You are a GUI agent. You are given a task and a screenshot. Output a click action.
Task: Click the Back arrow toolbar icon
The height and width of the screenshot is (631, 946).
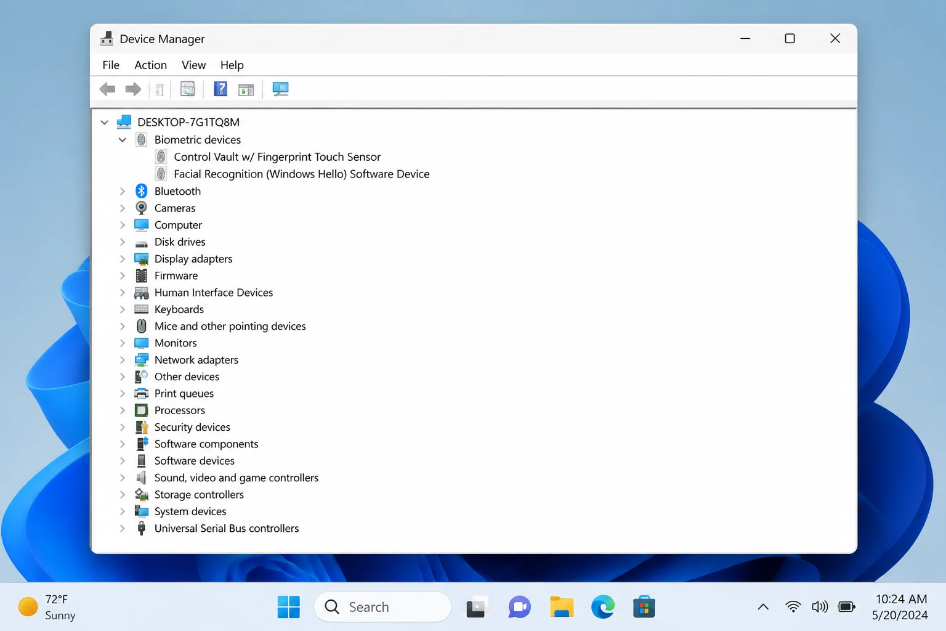pyautogui.click(x=107, y=89)
